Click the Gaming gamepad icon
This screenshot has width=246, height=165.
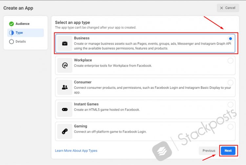click(x=65, y=131)
